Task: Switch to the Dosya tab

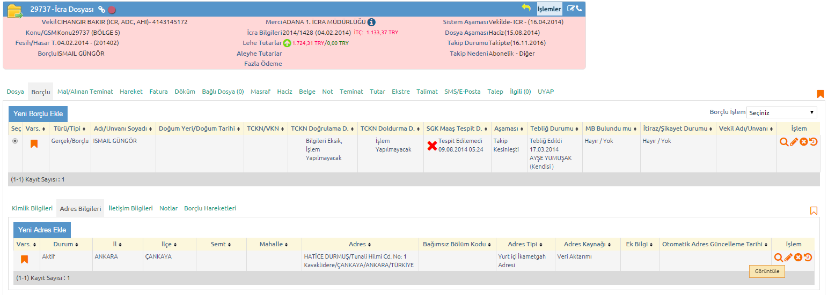Action: click(x=16, y=92)
